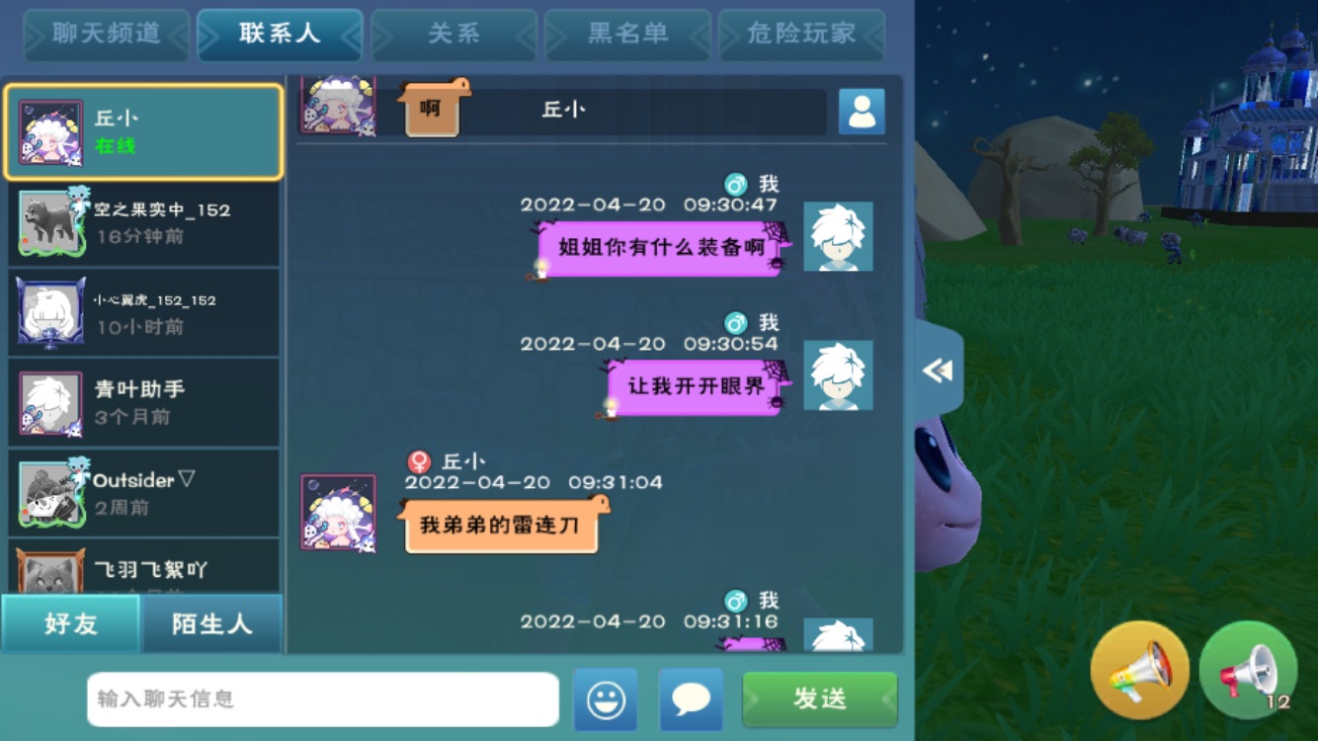Go to the 危险玩家 tab
This screenshot has width=1318, height=741.
801,34
